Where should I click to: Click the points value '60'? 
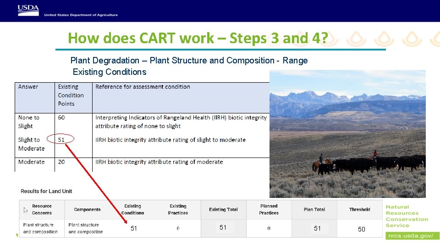point(61,118)
